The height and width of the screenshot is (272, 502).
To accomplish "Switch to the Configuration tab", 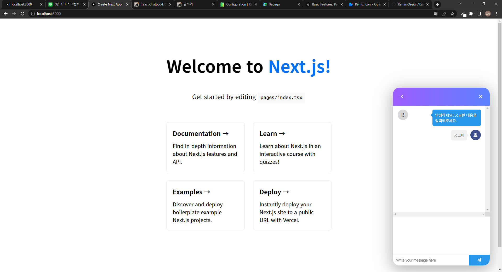I will 239,4.
